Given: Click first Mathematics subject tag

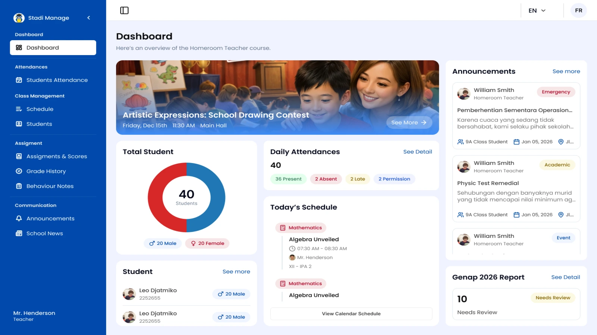Looking at the screenshot, I should (x=301, y=228).
